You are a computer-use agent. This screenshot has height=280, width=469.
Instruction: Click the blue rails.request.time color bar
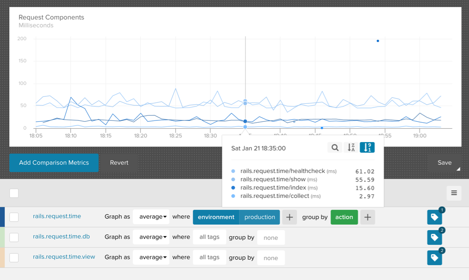pyautogui.click(x=2, y=217)
